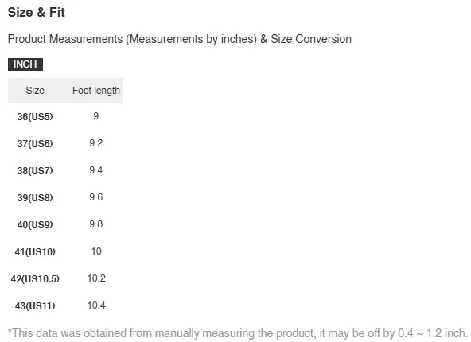
Task: Click the 10.2 foot length value
Action: (96, 278)
